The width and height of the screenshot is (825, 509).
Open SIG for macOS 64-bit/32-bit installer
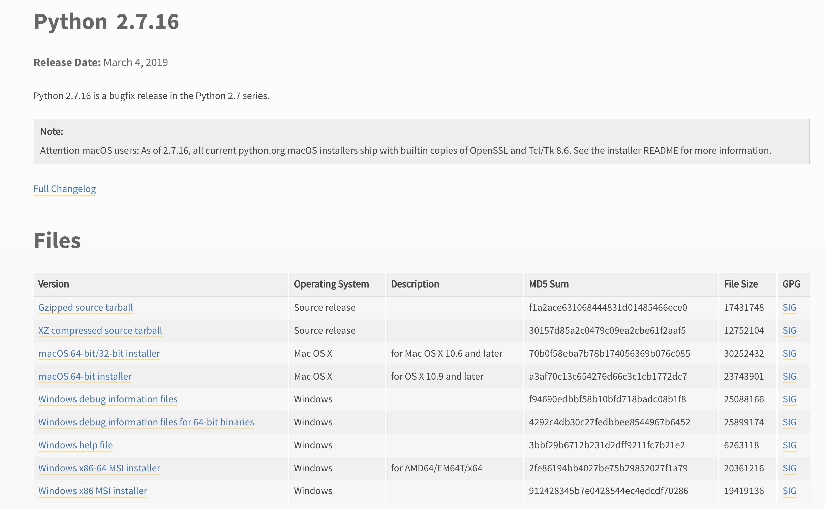[x=789, y=353]
